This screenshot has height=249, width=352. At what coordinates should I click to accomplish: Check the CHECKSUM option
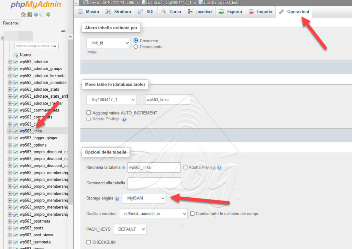point(88,242)
